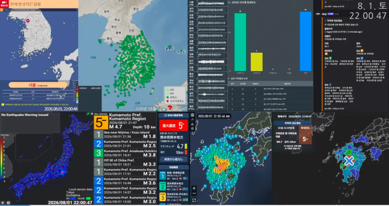The width and height of the screenshot is (389, 206).
Task: Select the 熊本県天草・芦北地方 history card
Action: click(174, 197)
